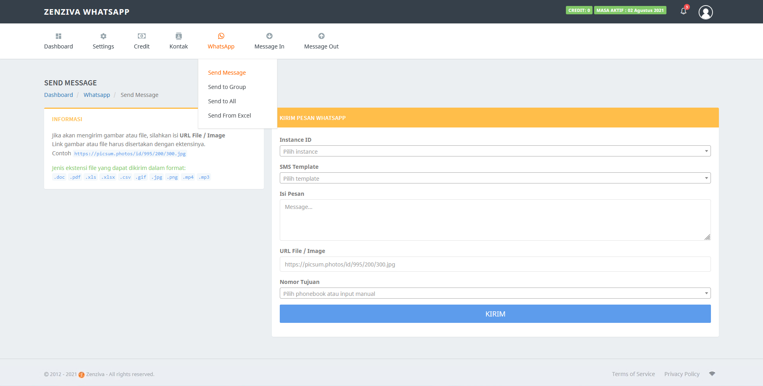This screenshot has height=386, width=763.
Task: Click the .xlsx extension tag
Action: [x=108, y=177]
